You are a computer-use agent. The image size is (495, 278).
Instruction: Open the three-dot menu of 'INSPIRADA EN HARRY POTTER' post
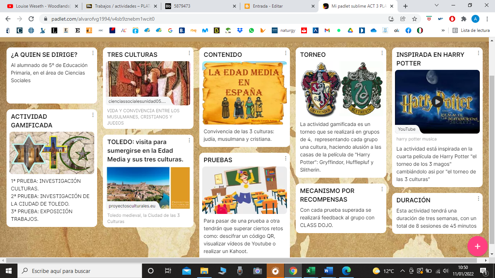click(x=478, y=53)
